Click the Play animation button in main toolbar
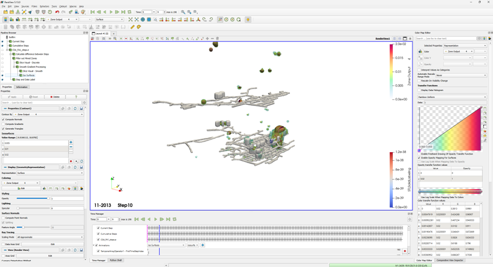493x267 pixels. coord(111,12)
